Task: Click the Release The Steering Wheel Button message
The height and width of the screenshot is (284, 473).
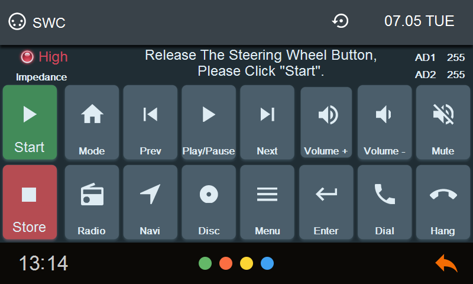Action: 261,63
